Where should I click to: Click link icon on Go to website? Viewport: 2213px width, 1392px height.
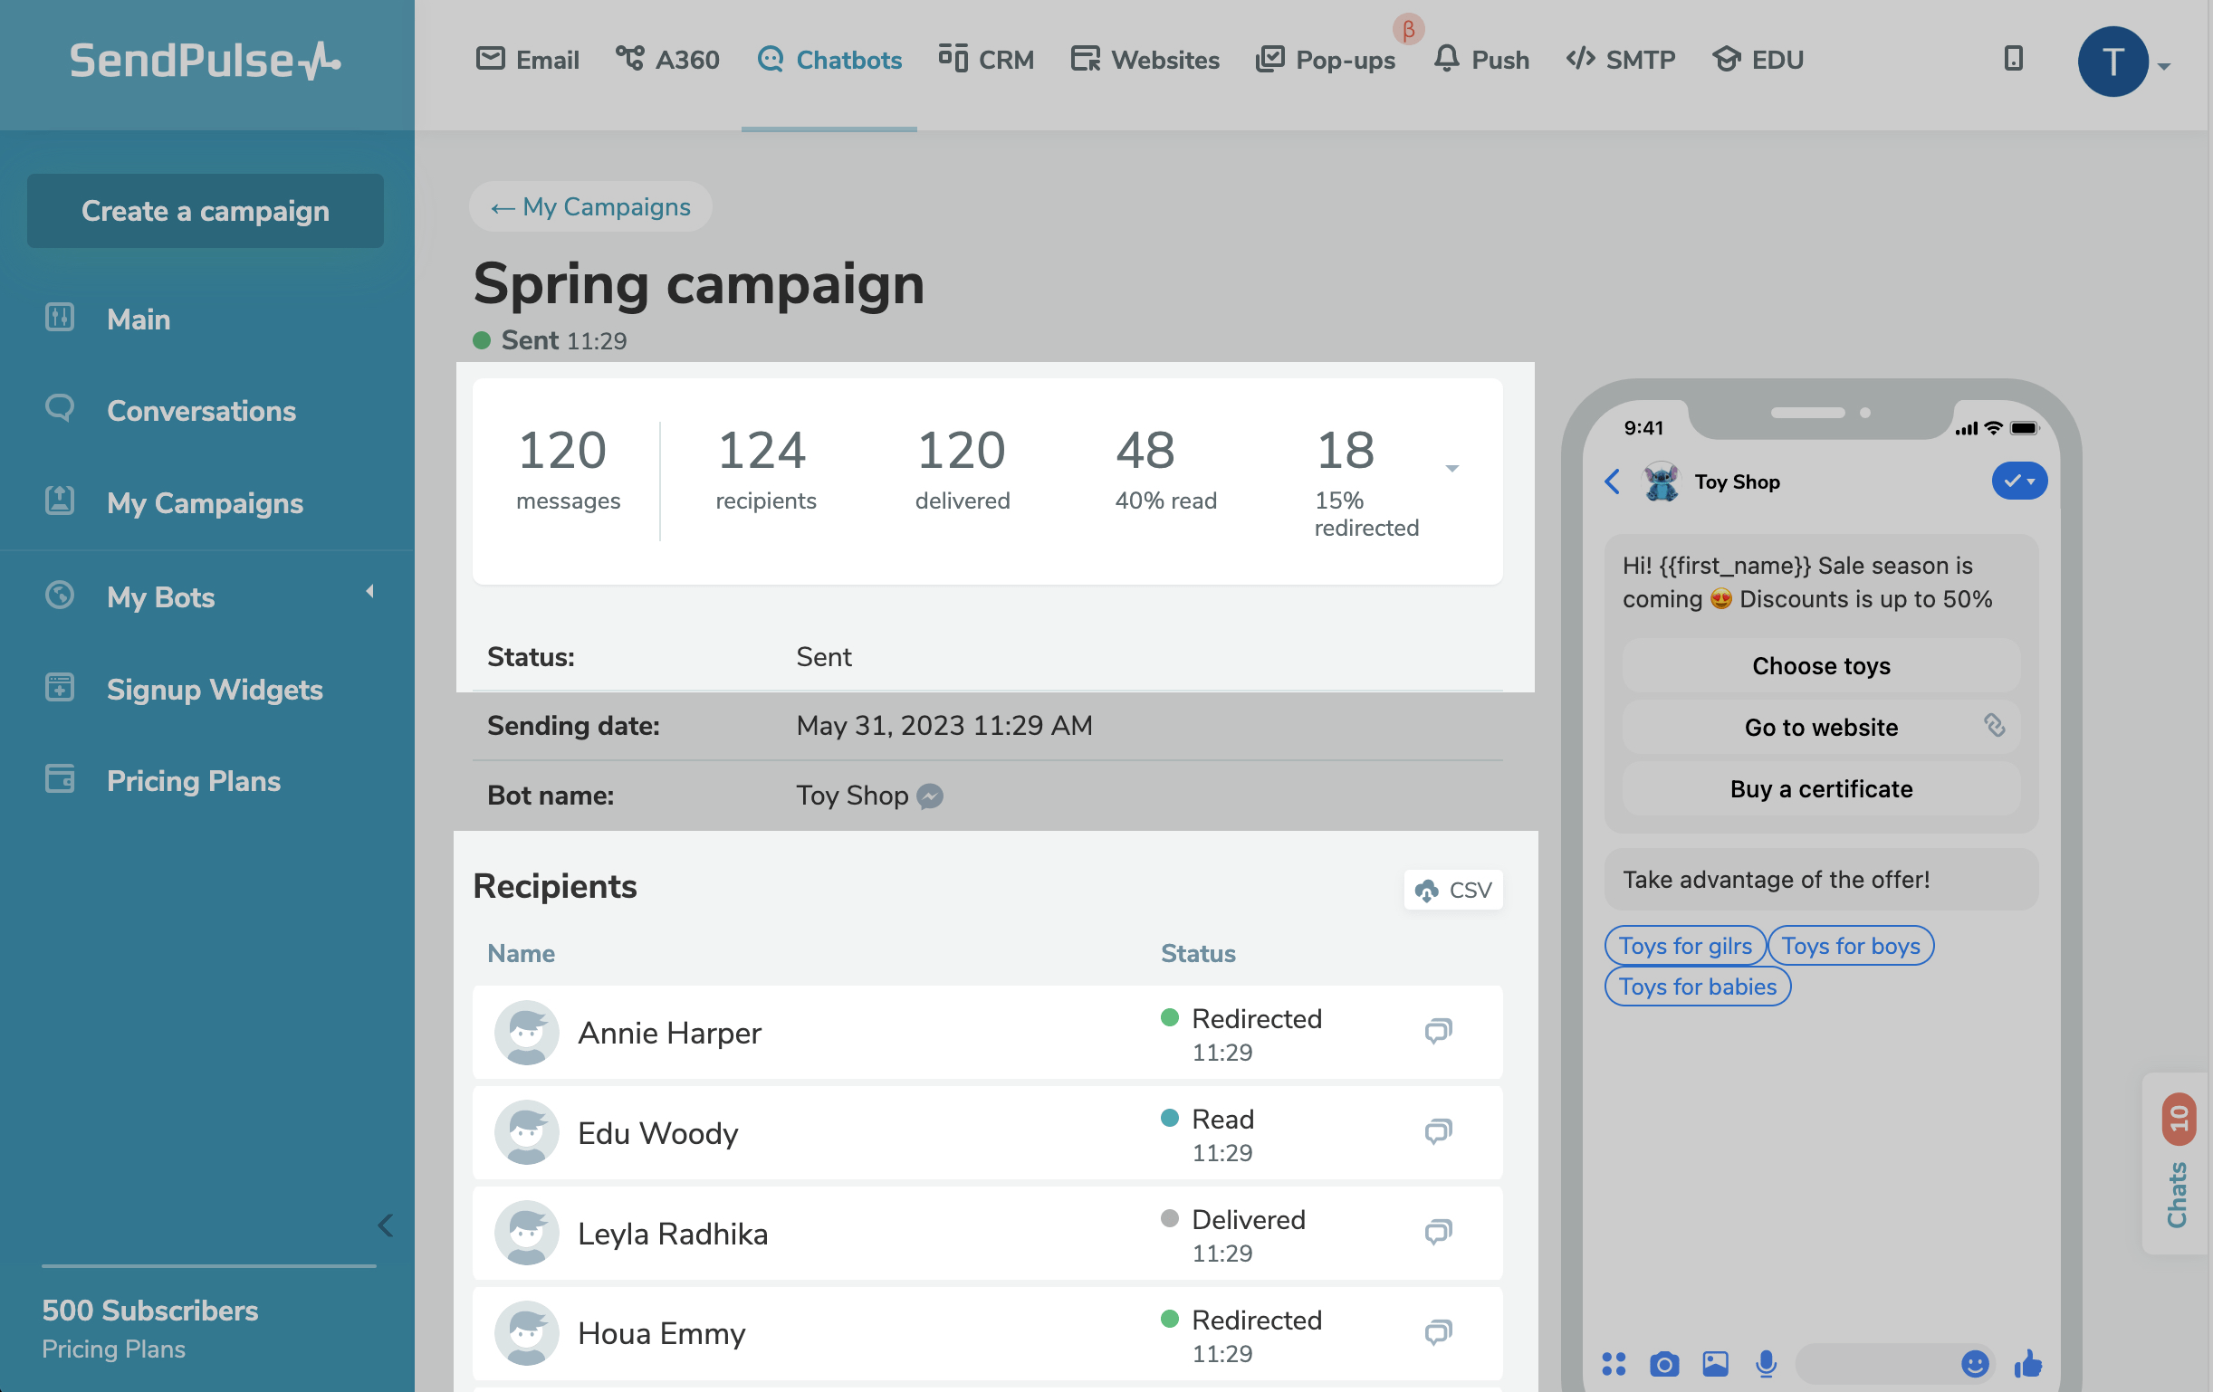pyautogui.click(x=1993, y=726)
